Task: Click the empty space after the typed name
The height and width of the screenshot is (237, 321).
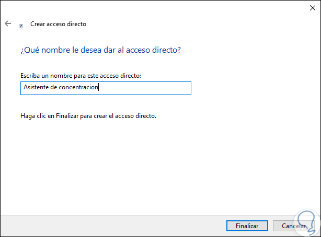Action: (x=146, y=88)
